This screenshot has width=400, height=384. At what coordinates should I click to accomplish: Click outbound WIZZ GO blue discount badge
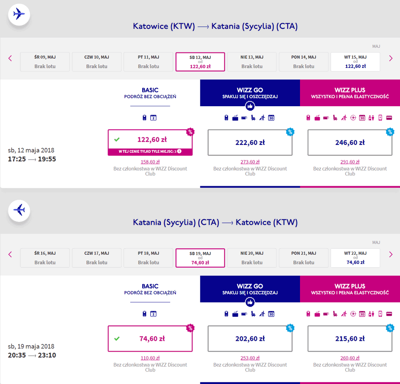(290, 132)
